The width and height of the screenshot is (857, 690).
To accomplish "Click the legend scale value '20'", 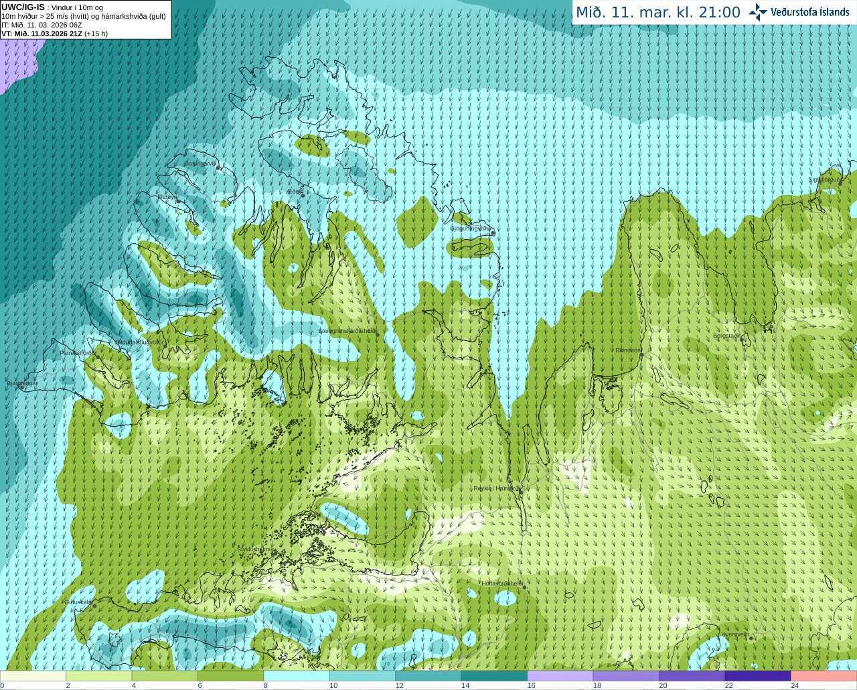I will point(663,685).
